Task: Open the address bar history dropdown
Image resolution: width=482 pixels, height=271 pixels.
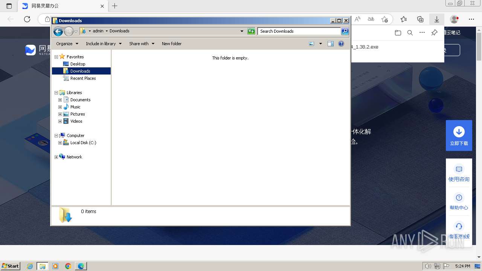Action: 242,31
